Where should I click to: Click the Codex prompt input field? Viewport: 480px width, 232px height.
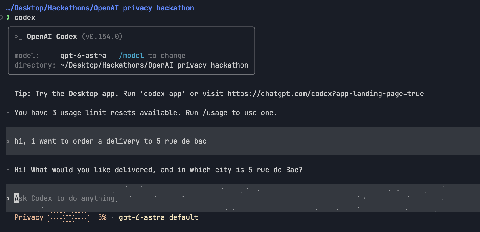pyautogui.click(x=243, y=198)
